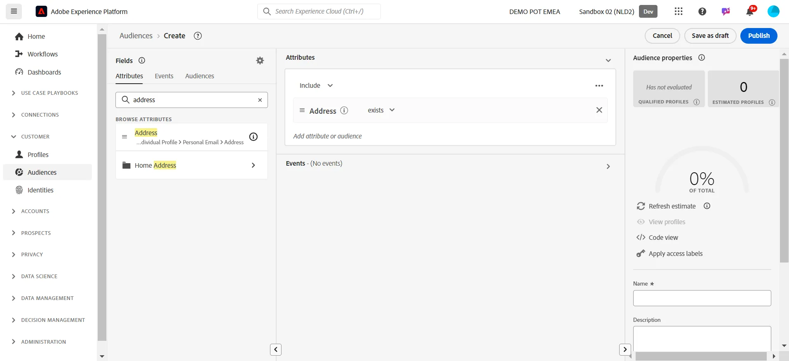Open the Fields settings gear
Viewport: 789px width, 361px height.
(260, 61)
